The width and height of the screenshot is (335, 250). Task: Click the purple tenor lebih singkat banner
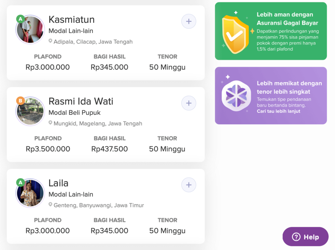[271, 95]
